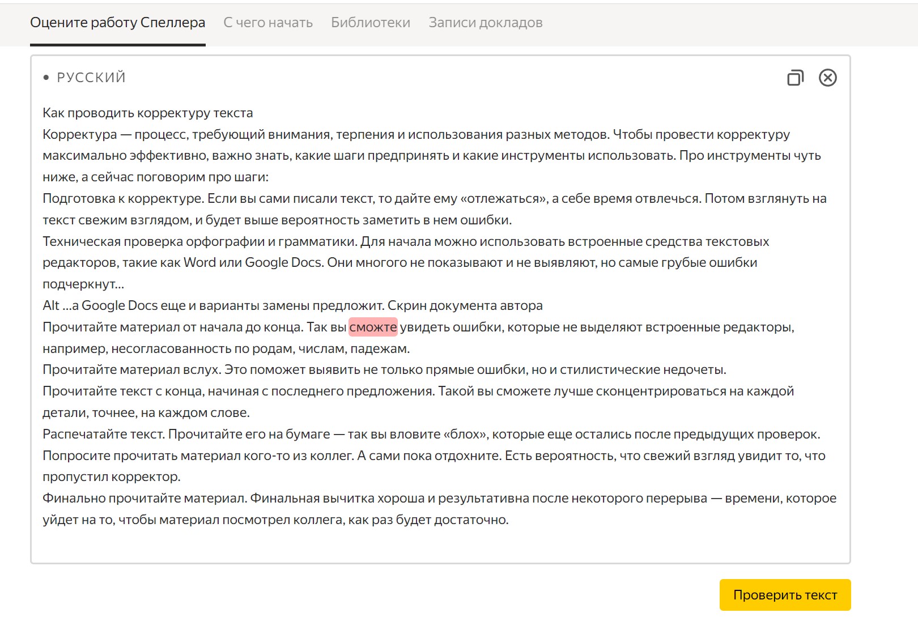Switch to the «Библиотеки» tab

[x=371, y=23]
